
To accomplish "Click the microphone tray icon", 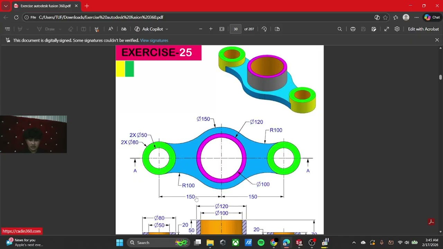I will click(381, 242).
